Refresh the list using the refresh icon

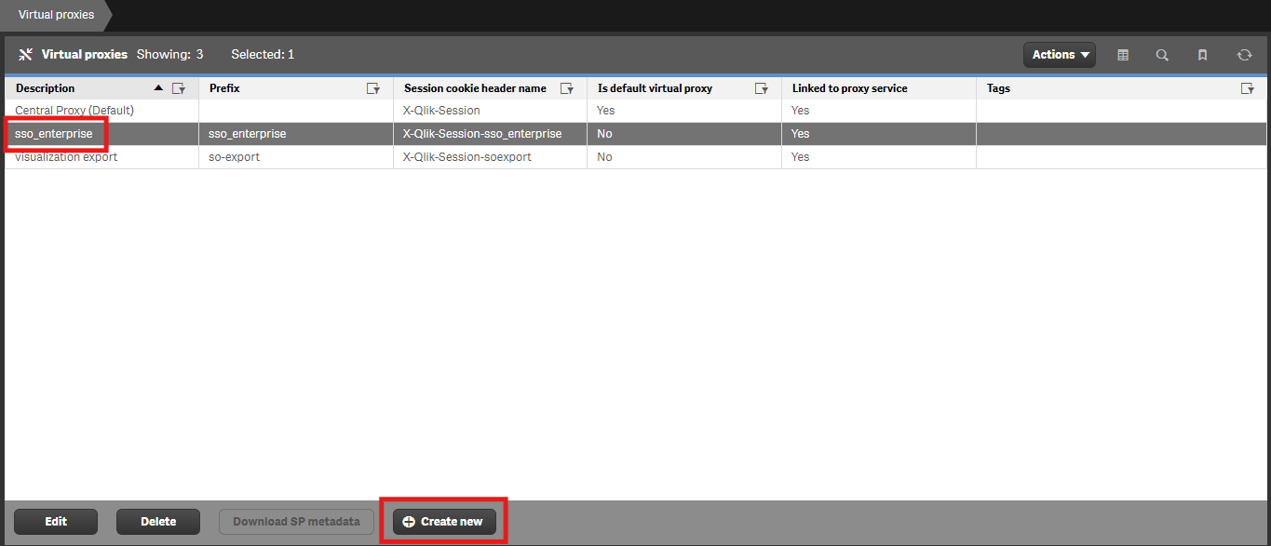click(x=1245, y=55)
